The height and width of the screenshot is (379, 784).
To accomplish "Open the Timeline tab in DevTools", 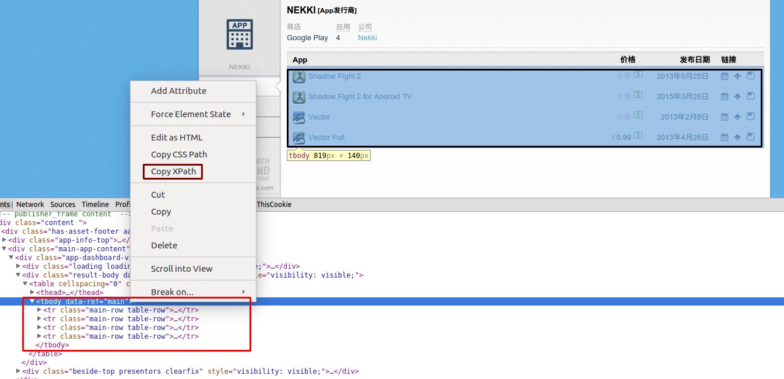I will click(95, 205).
